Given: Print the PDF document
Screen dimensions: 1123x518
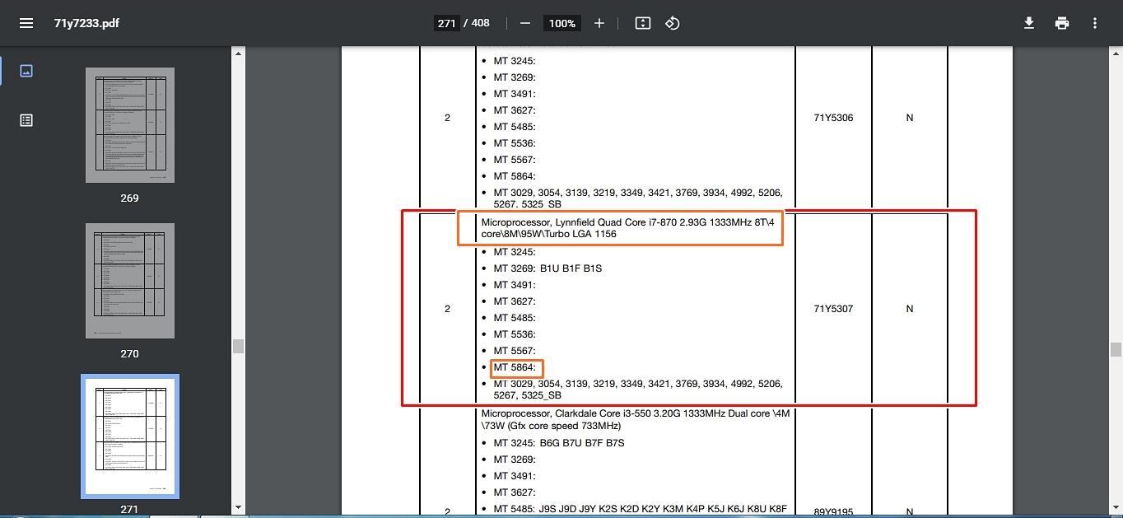Looking at the screenshot, I should click(x=1062, y=23).
